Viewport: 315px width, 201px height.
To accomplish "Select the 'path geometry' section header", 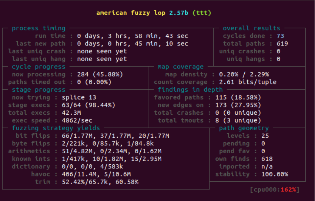I will (244, 128).
